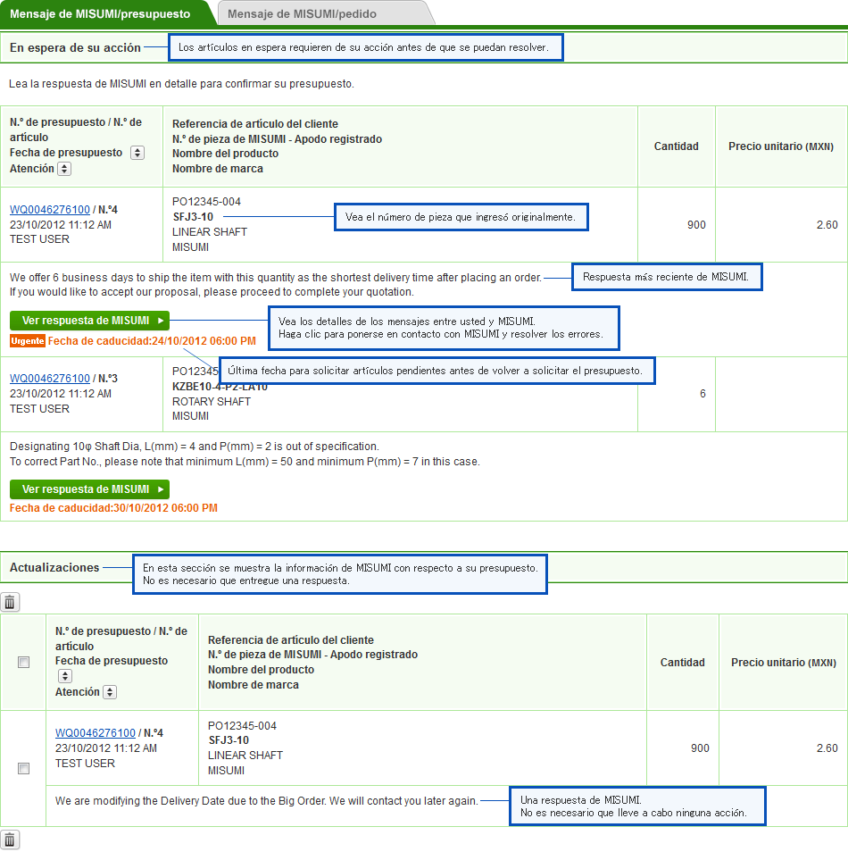This screenshot has width=848, height=852.
Task: Click TEST USER in the N.°3 row
Action: [x=39, y=409]
